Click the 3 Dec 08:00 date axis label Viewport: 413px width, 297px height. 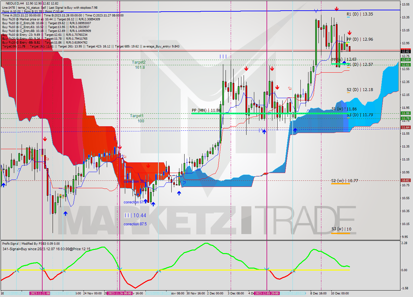coord(236,293)
